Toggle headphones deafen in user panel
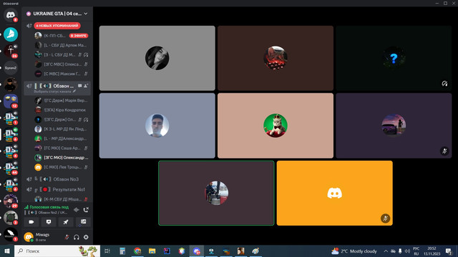The width and height of the screenshot is (458, 257). point(77,237)
